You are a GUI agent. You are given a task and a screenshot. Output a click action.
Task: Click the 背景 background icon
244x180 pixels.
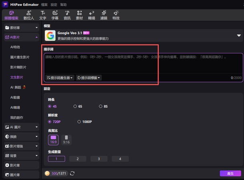click(x=7, y=156)
